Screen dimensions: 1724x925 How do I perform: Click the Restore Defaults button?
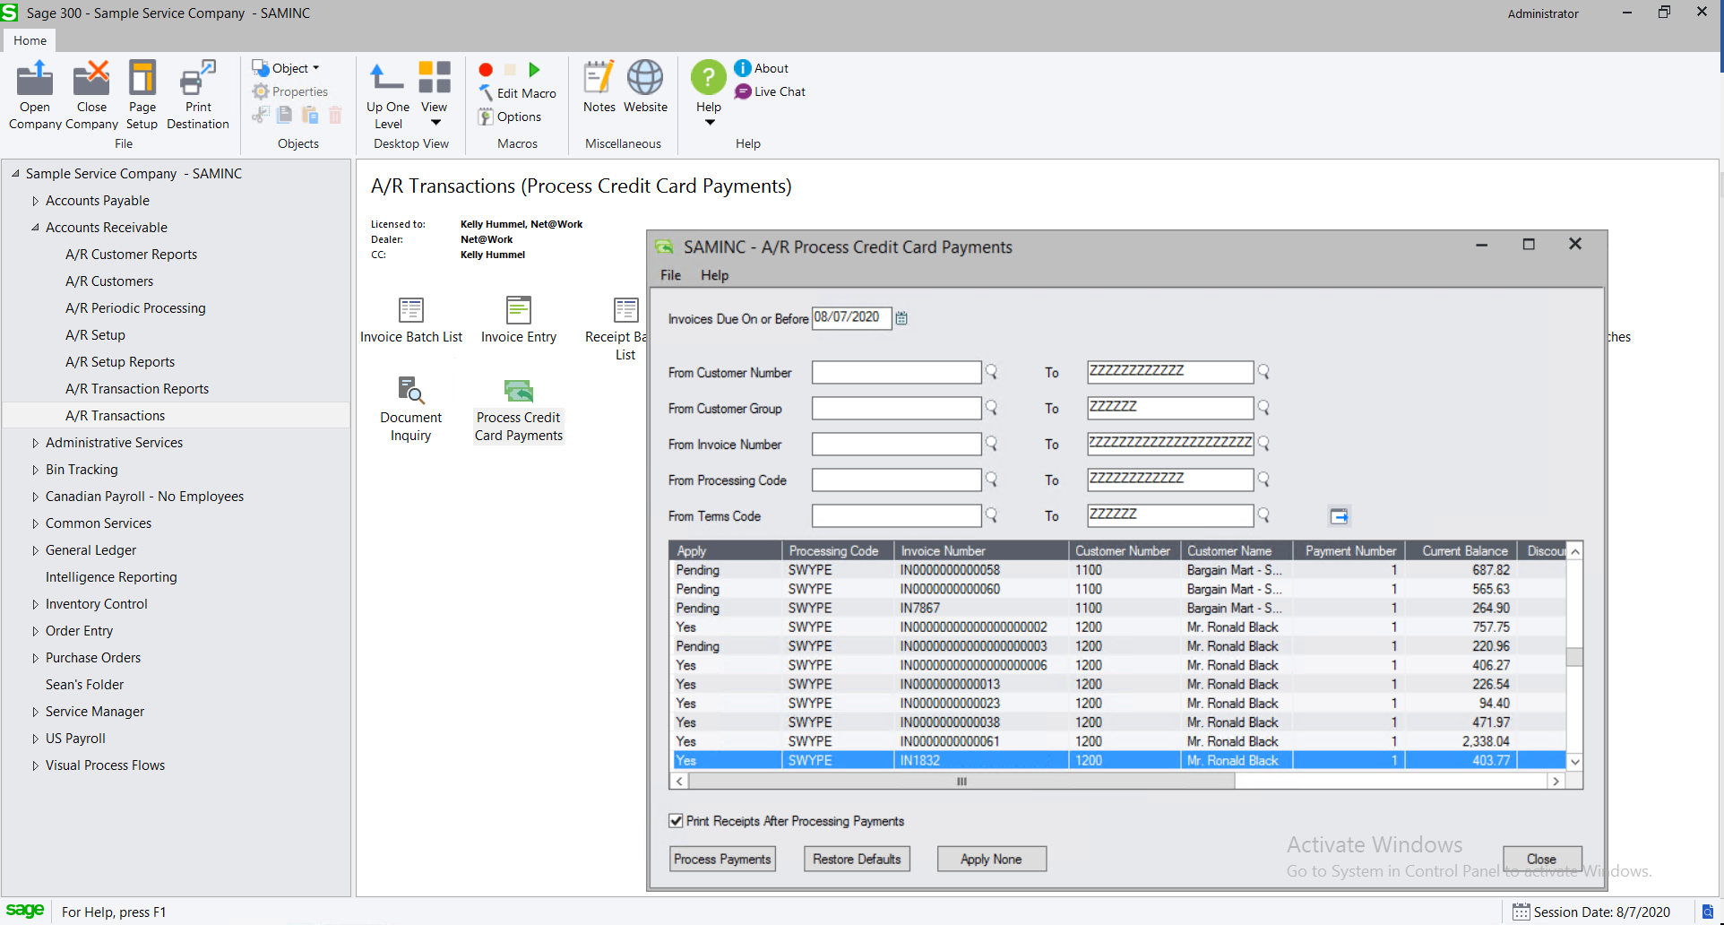pos(857,859)
